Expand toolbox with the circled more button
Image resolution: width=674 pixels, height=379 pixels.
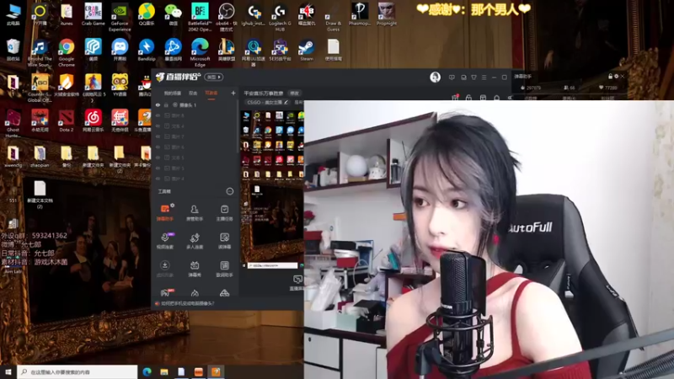(230, 191)
